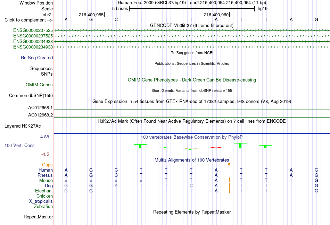The image size is (330, 225).
Task: Click Publications: Sequences in Scientific Articles title
Action: (x=192, y=63)
